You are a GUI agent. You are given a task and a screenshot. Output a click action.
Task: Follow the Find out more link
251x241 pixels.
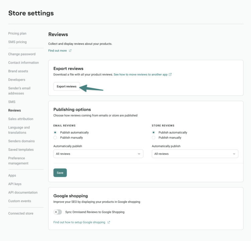point(58,51)
